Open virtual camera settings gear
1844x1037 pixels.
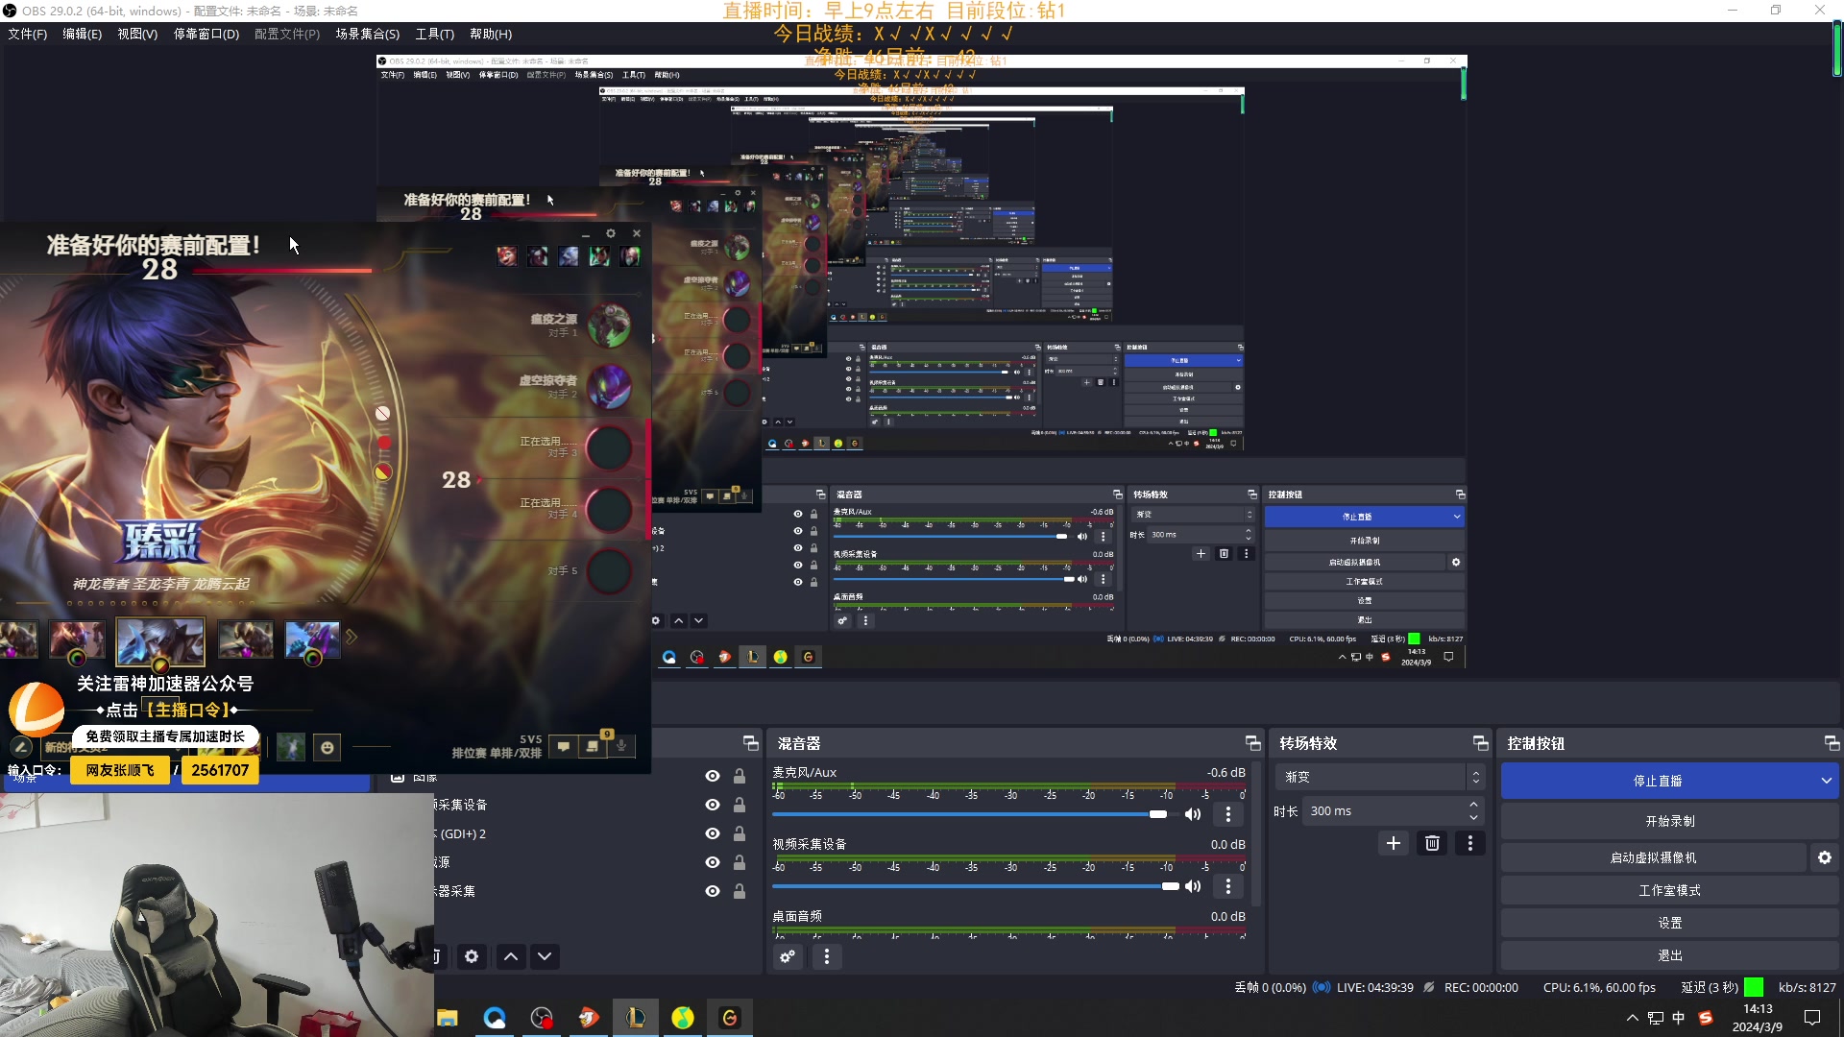[x=1825, y=857]
